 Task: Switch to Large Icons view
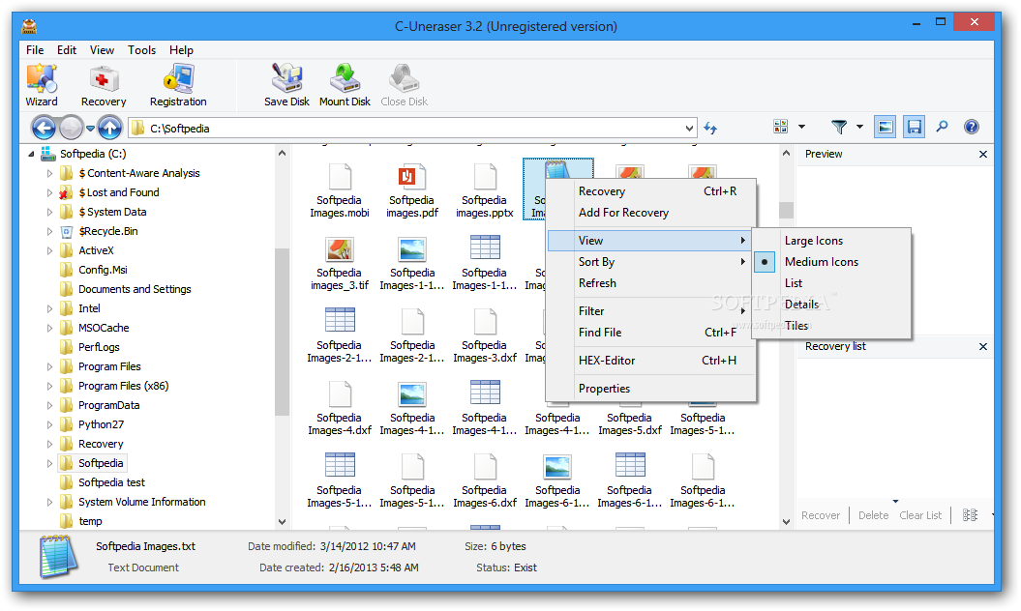pos(831,241)
